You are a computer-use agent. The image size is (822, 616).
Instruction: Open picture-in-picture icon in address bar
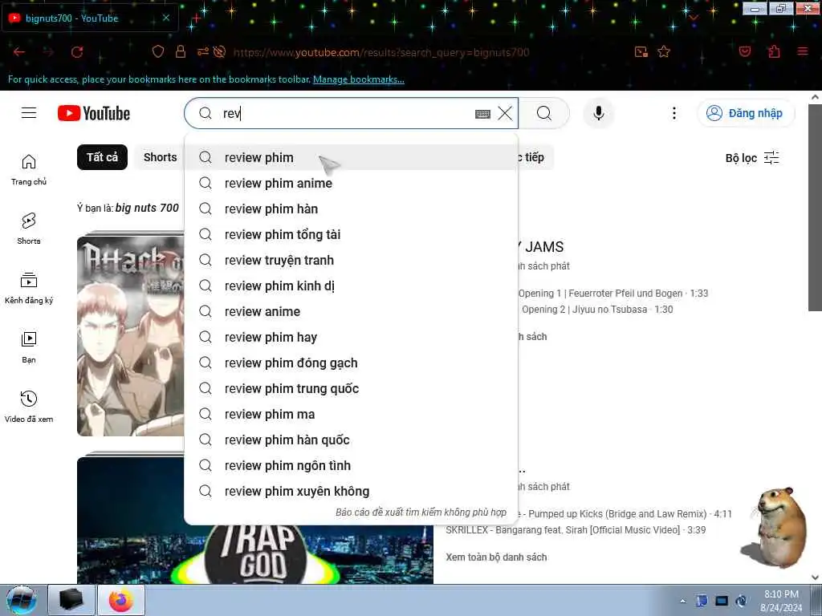[641, 52]
